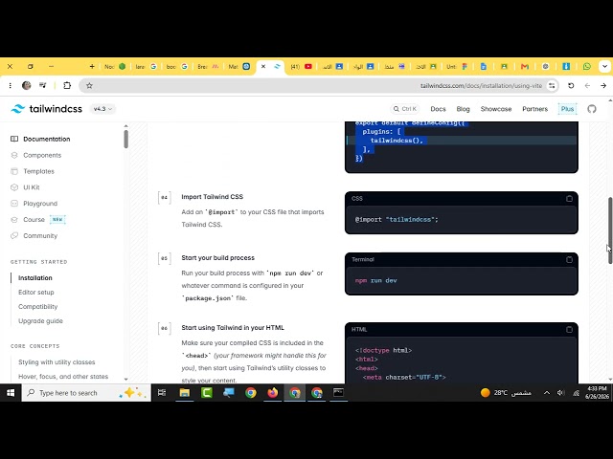Viewport: 613px width, 459px height.
Task: Copy the Terminal npm run dev command
Action: click(569, 259)
